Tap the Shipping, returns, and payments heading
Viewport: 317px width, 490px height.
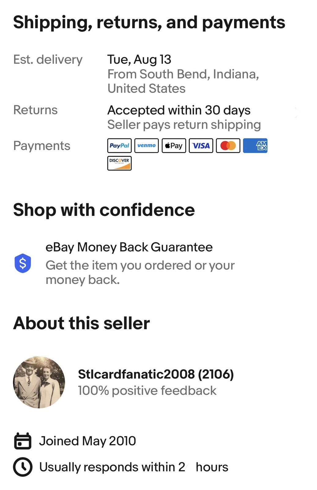coord(149,22)
